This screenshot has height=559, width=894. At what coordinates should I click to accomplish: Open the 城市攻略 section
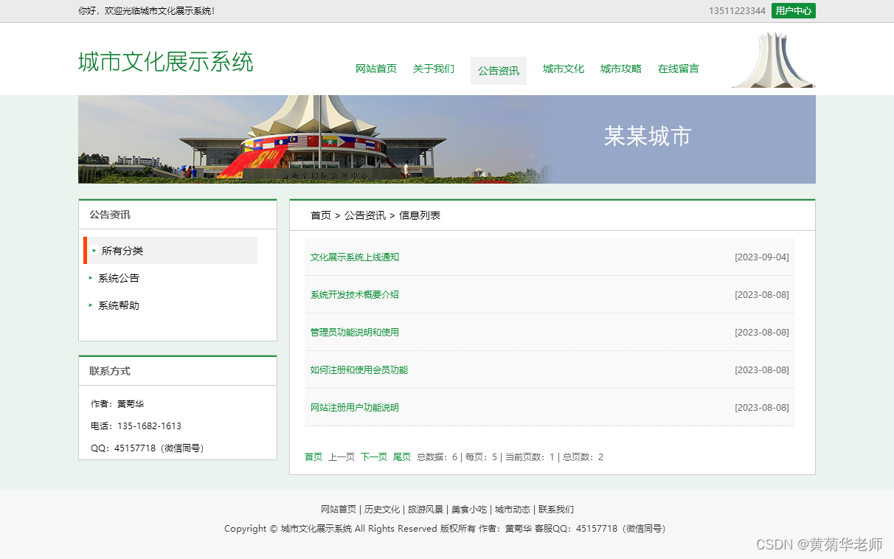pyautogui.click(x=620, y=69)
